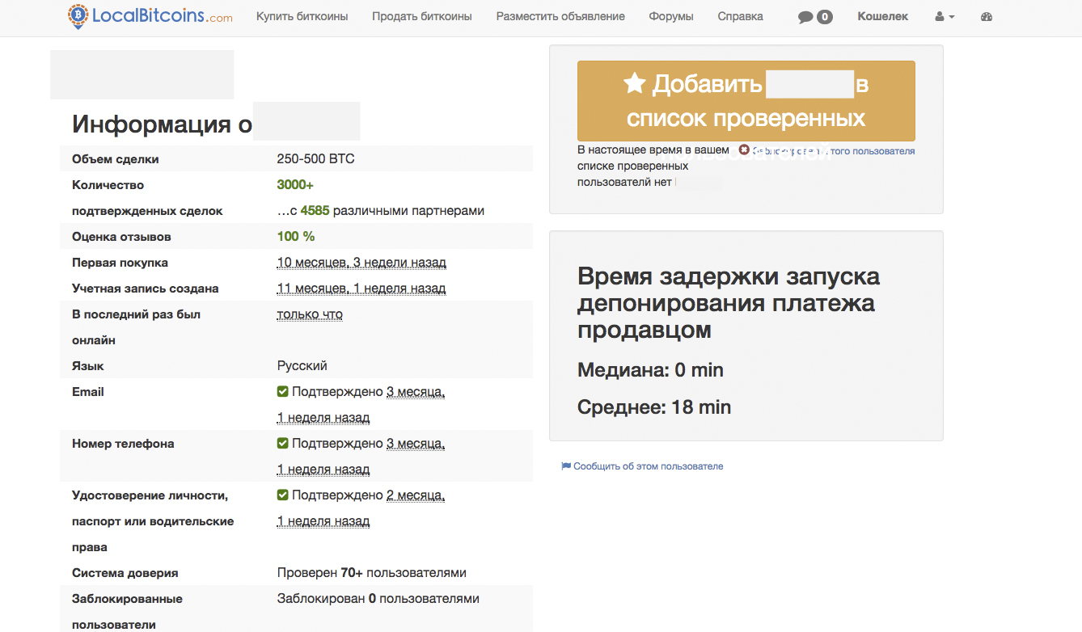Open the Кошелек wallet link

pos(882,17)
